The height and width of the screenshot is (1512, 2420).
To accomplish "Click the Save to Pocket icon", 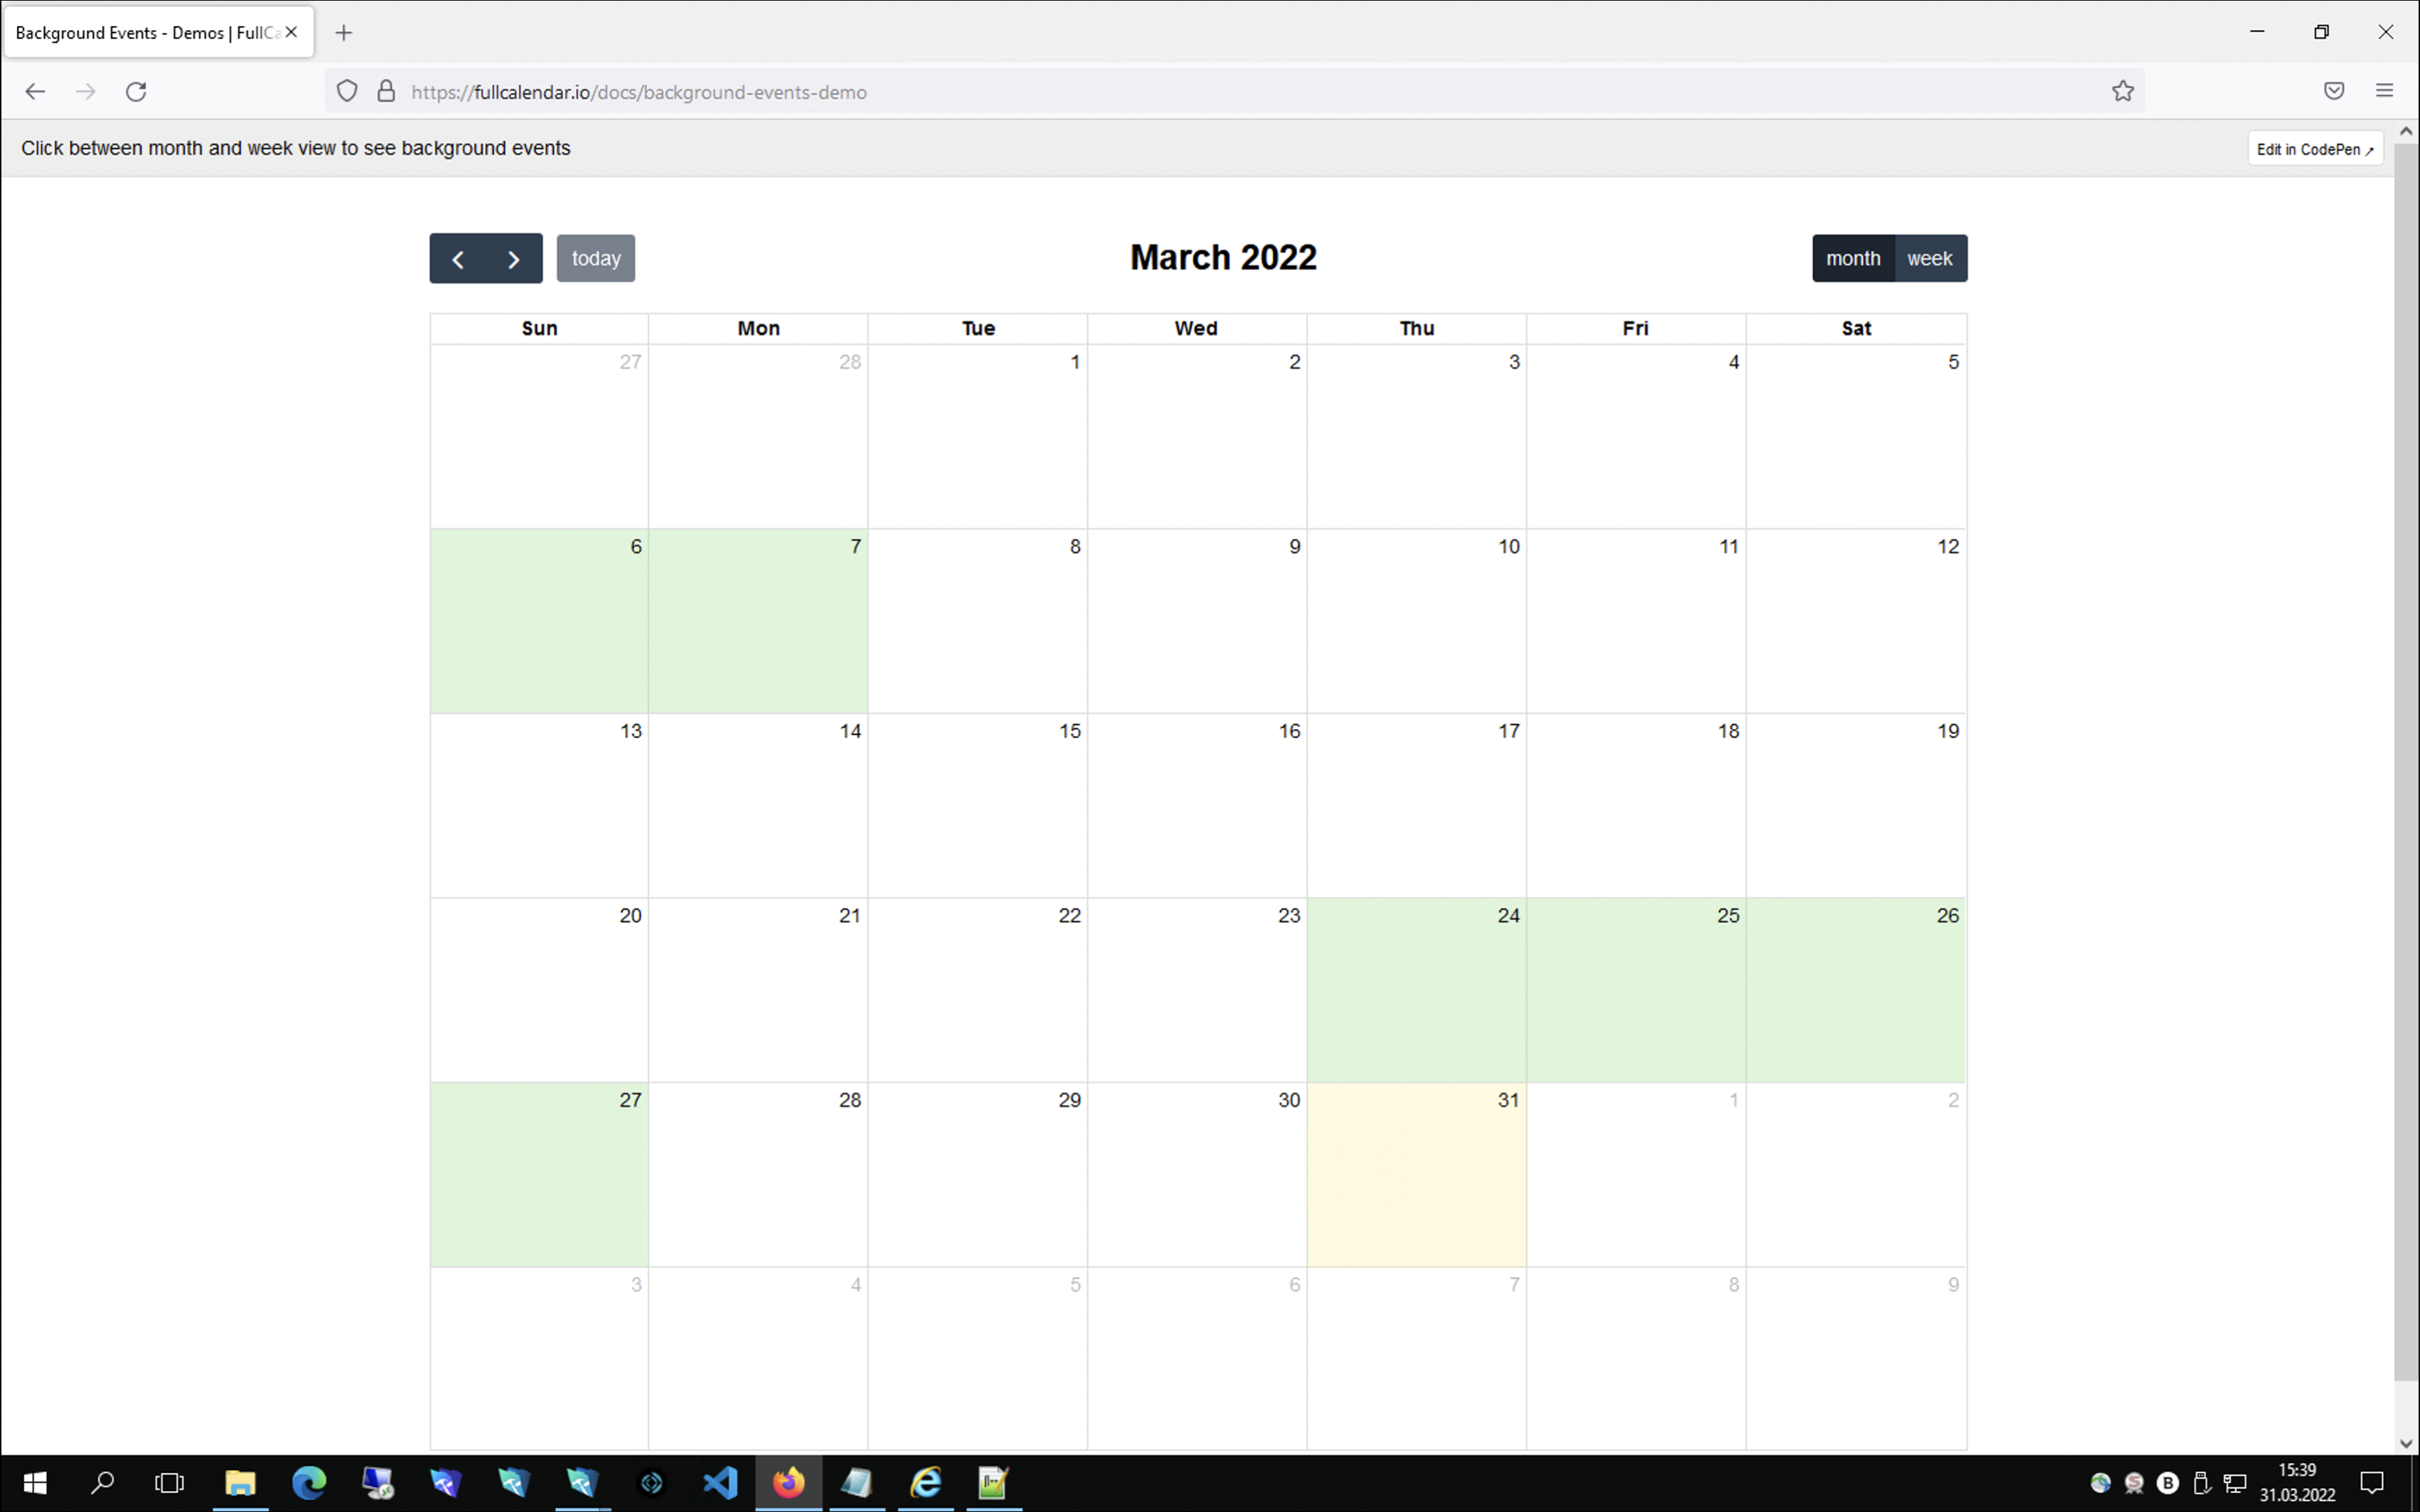I will pyautogui.click(x=2333, y=91).
